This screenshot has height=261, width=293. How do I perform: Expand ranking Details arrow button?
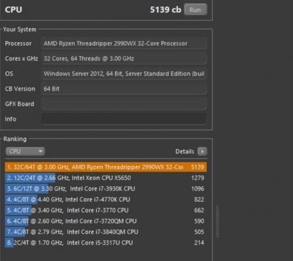pos(202,151)
